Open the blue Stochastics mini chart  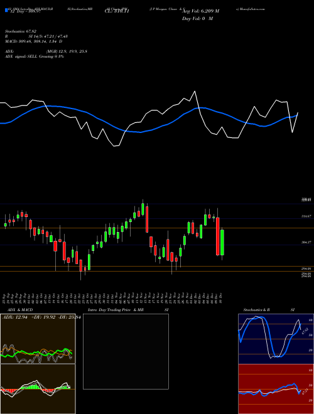pos(276,339)
